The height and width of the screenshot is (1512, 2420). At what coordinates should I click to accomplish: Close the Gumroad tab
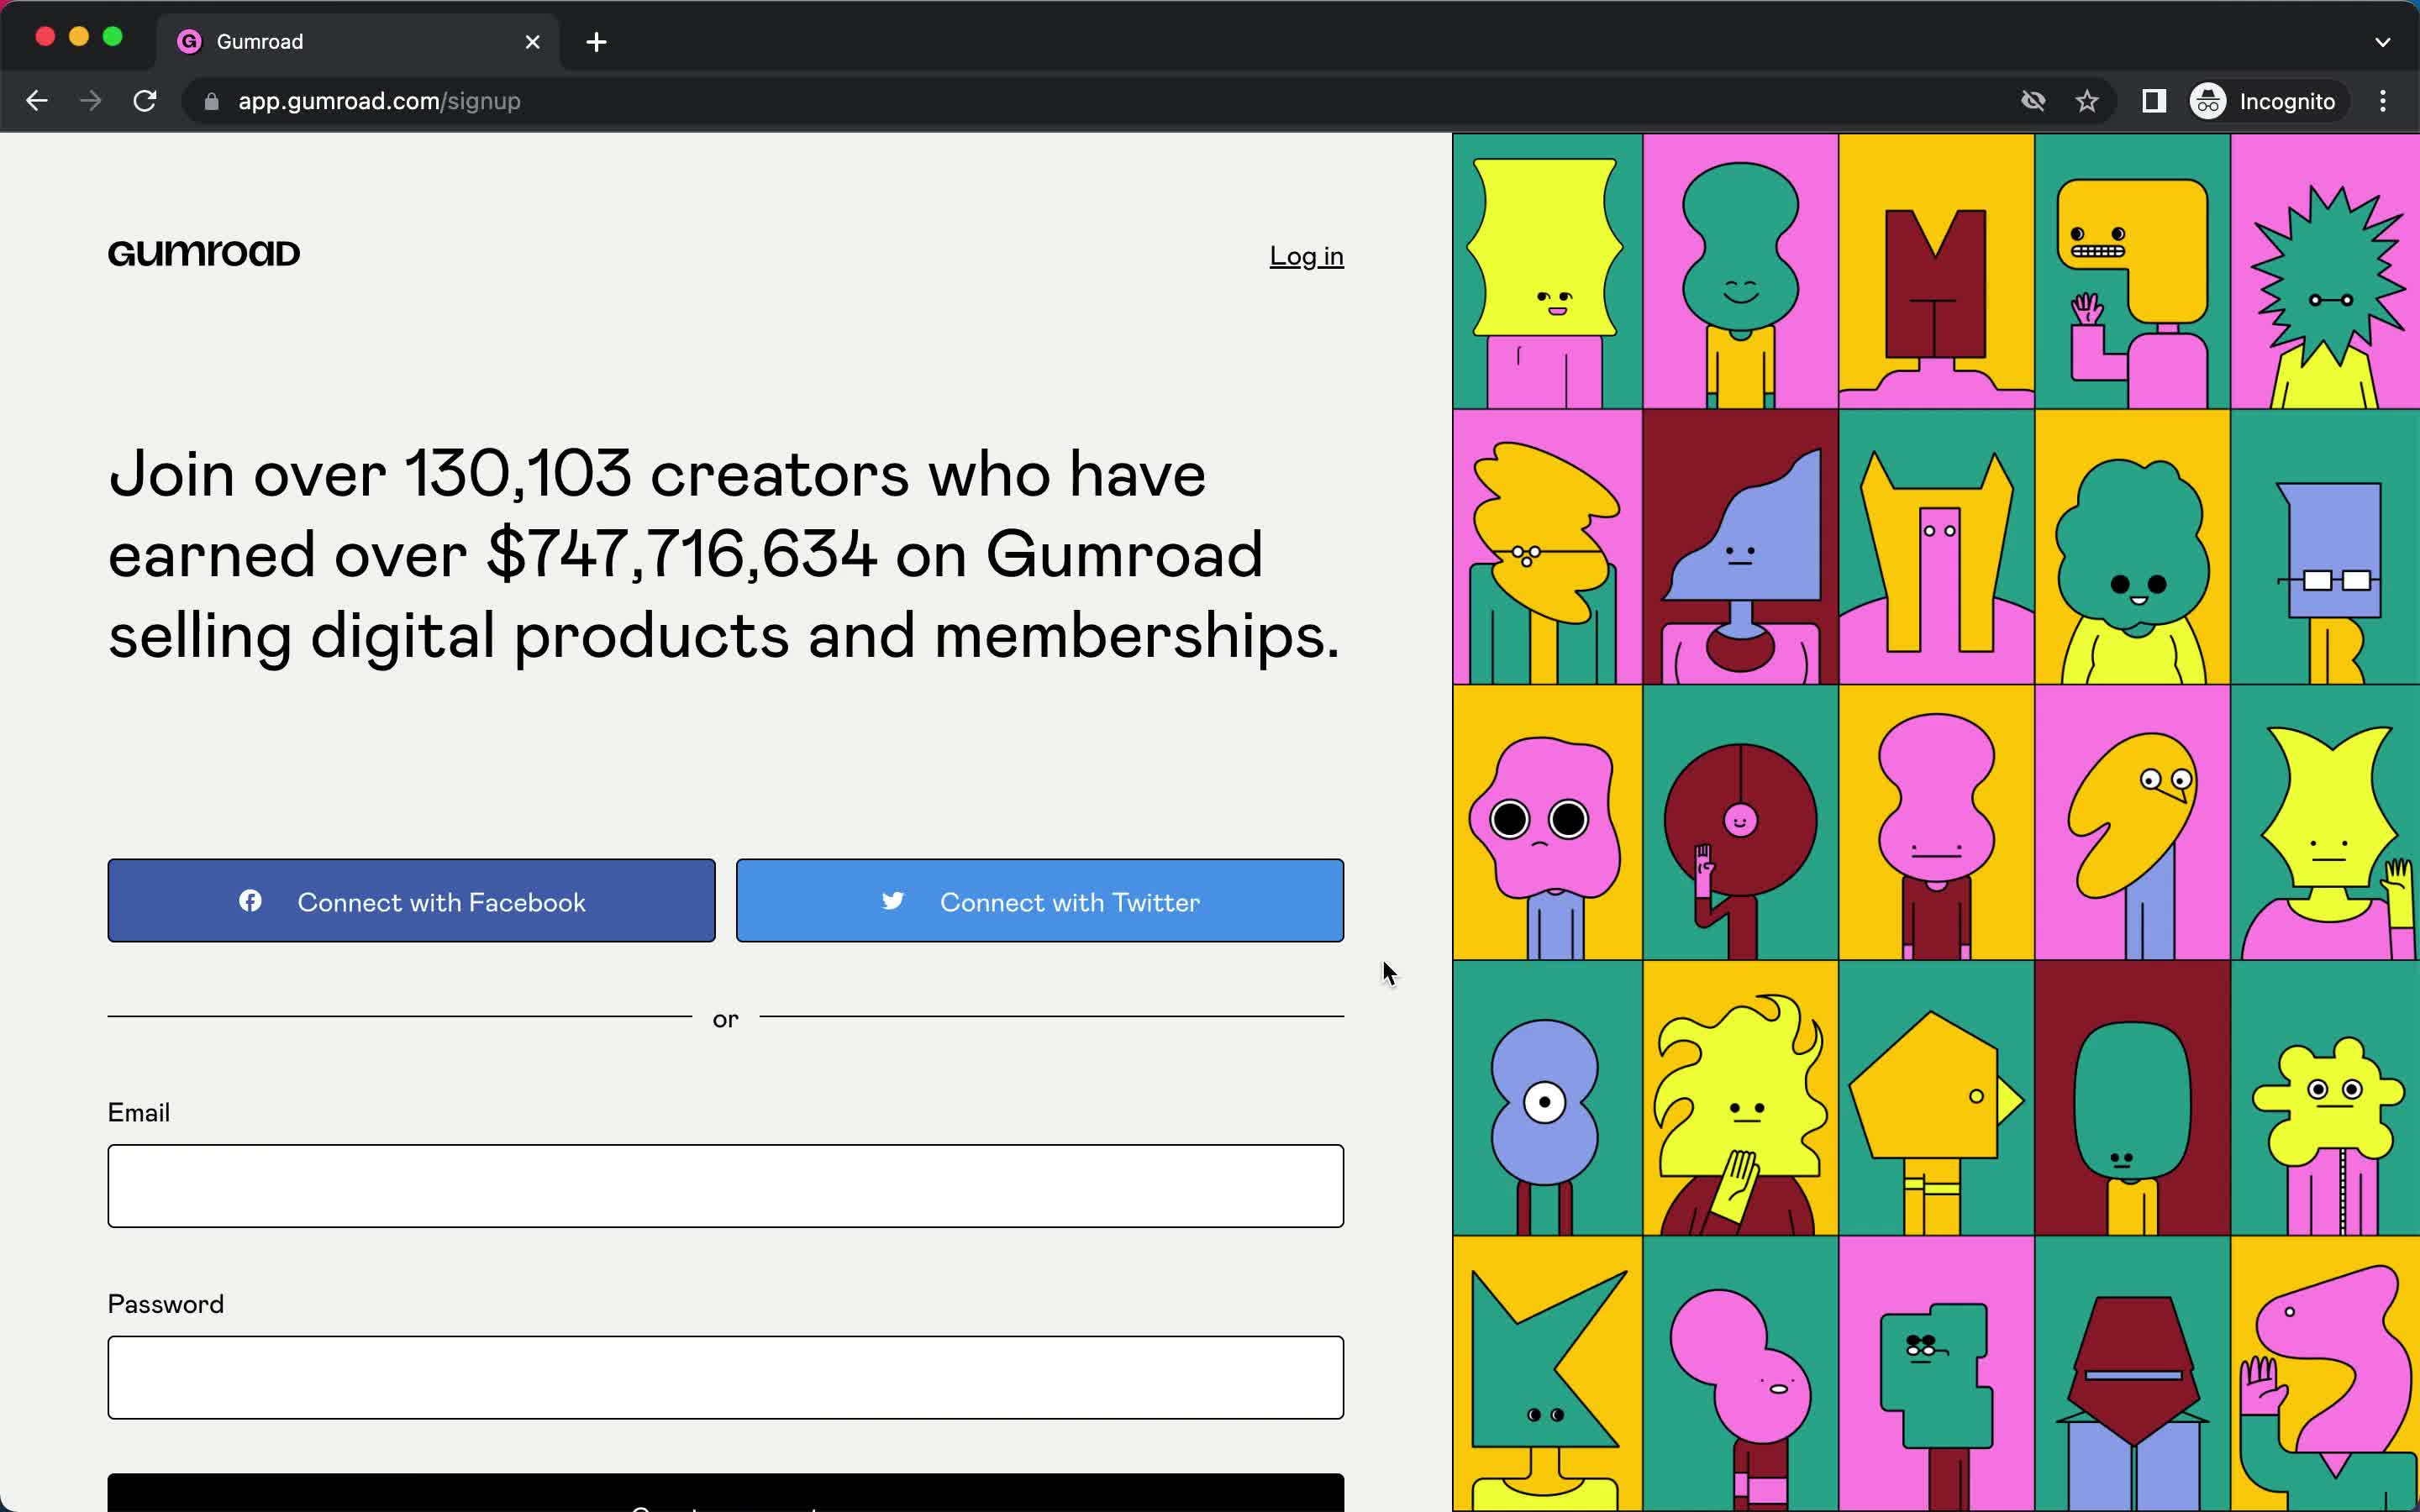pyautogui.click(x=533, y=42)
